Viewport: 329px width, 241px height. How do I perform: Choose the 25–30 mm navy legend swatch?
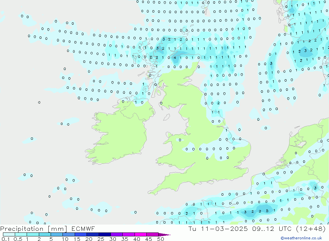click(105, 234)
